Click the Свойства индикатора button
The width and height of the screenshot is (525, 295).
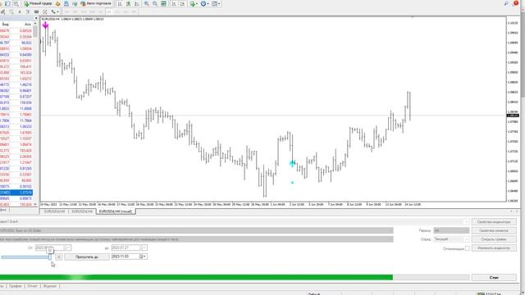tap(494, 222)
